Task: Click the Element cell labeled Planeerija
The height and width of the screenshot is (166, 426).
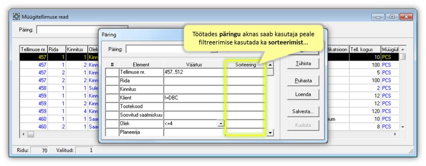Action: [141, 132]
